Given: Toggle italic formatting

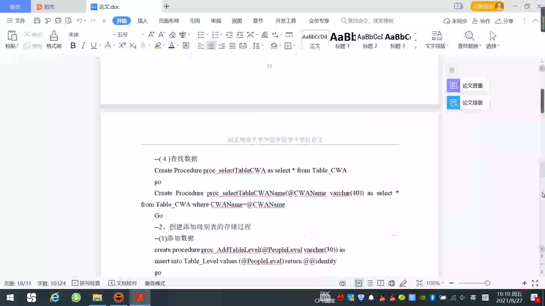Looking at the screenshot, I should (83, 46).
